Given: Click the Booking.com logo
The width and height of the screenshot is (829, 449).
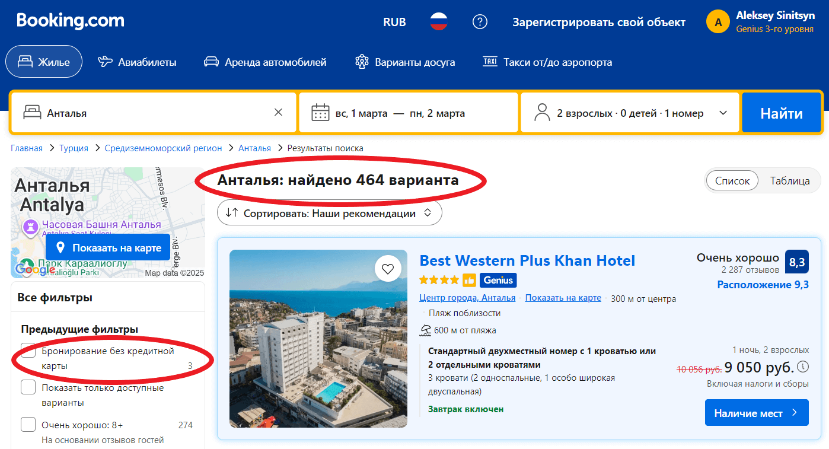Looking at the screenshot, I should click(70, 21).
